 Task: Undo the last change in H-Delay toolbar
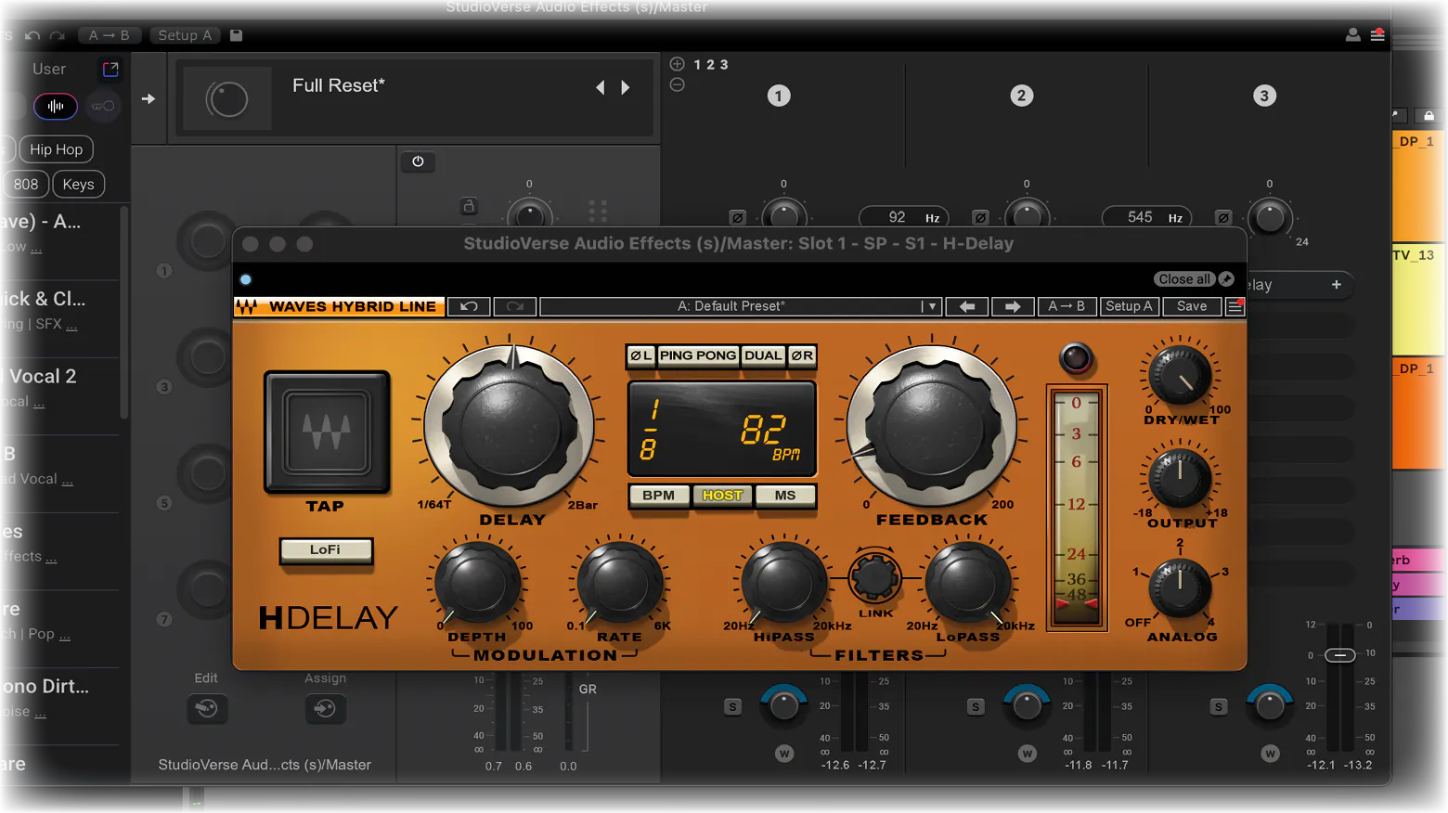469,306
